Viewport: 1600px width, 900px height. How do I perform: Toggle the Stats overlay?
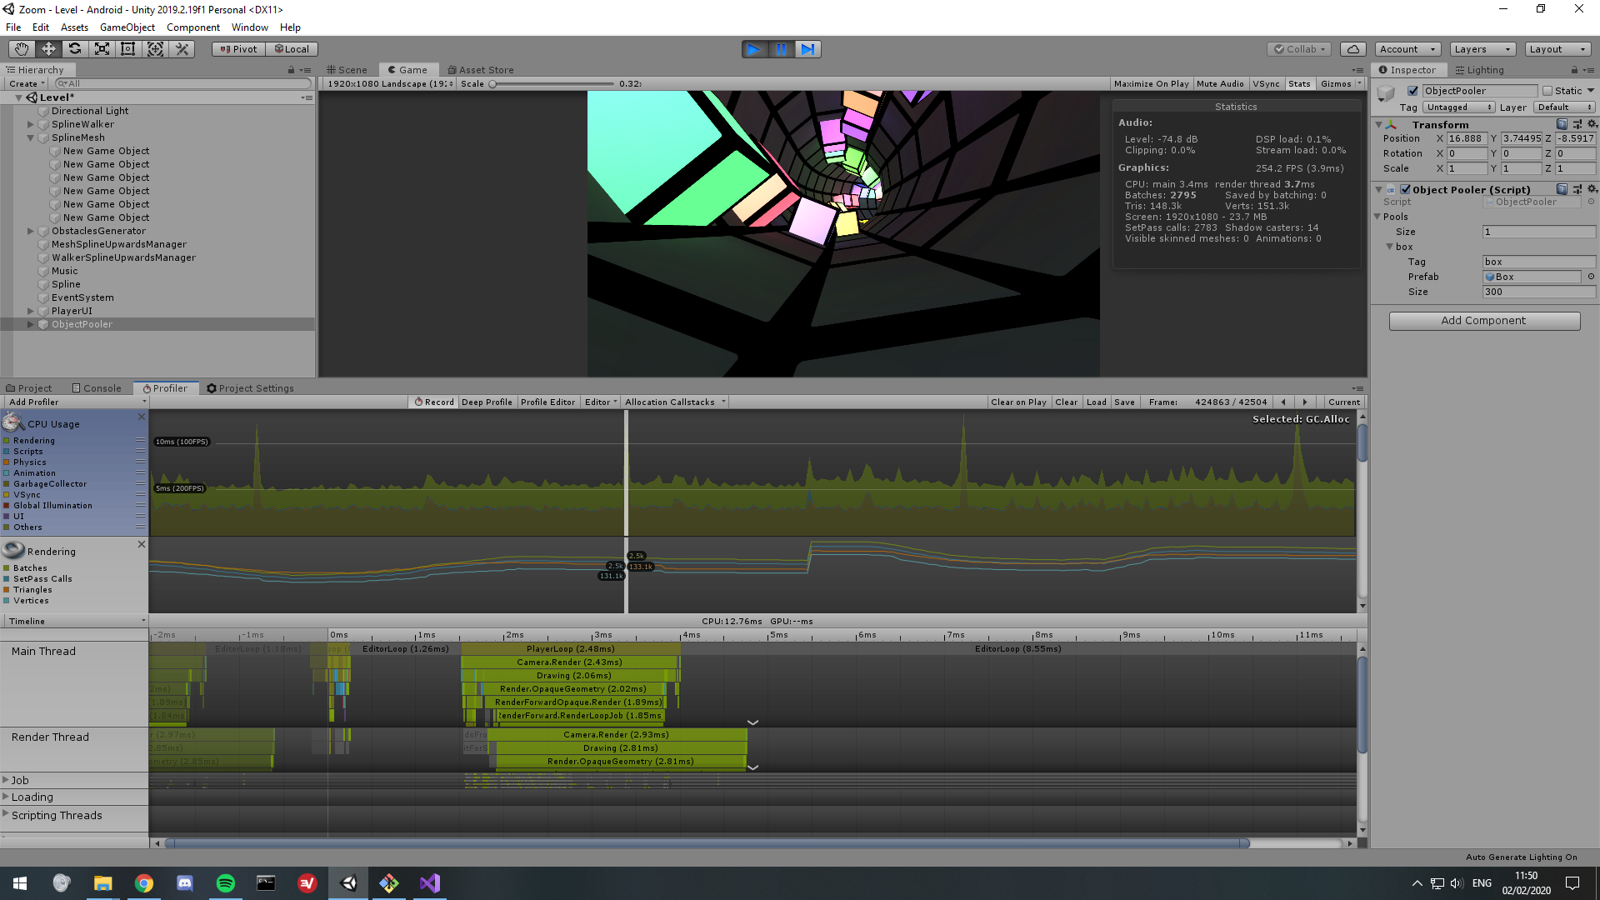[x=1299, y=83]
